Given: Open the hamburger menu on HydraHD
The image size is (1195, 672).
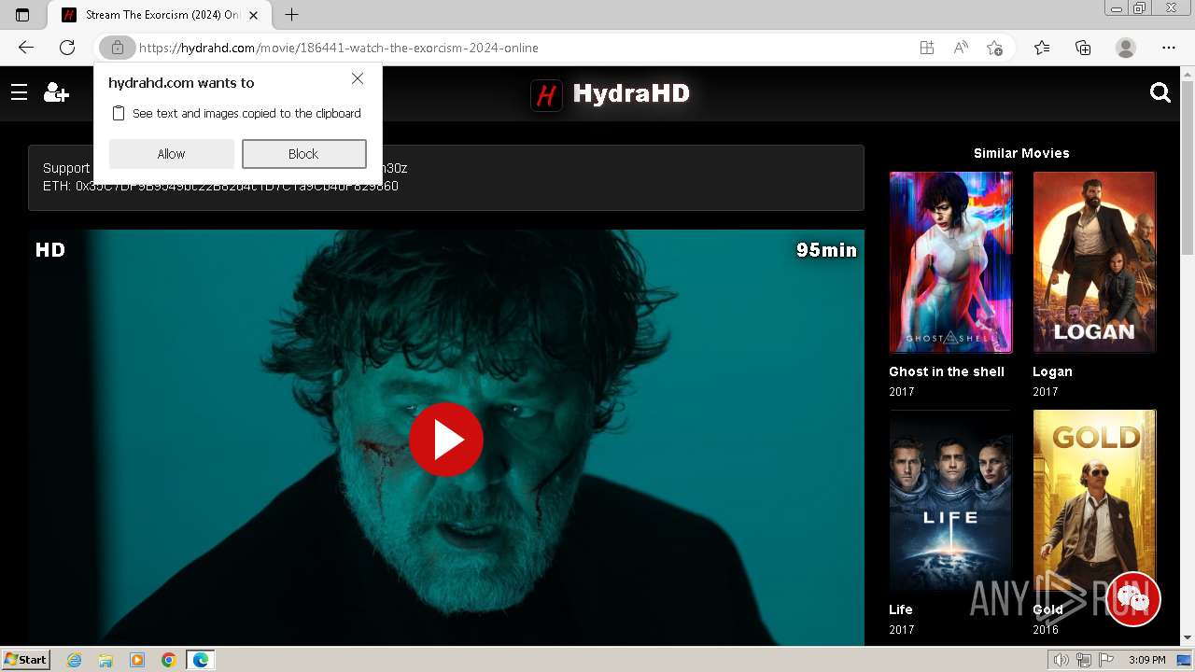Looking at the screenshot, I should tap(19, 92).
